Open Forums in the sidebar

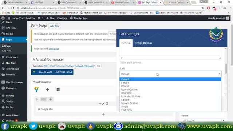tap(10, 96)
